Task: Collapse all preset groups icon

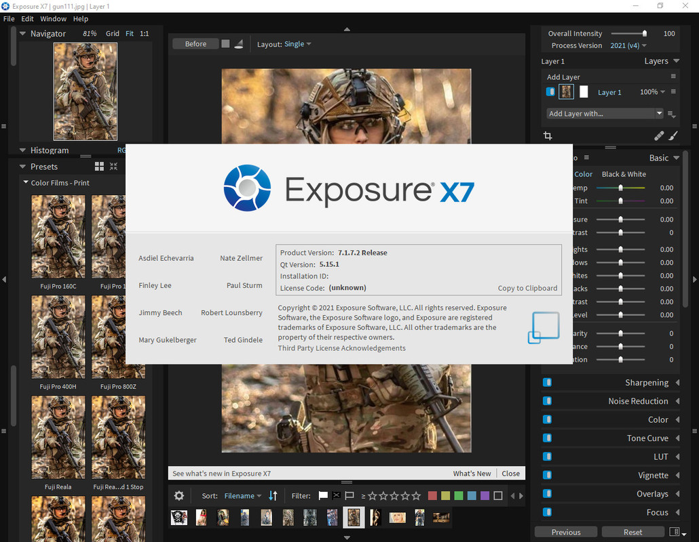Action: tap(114, 167)
